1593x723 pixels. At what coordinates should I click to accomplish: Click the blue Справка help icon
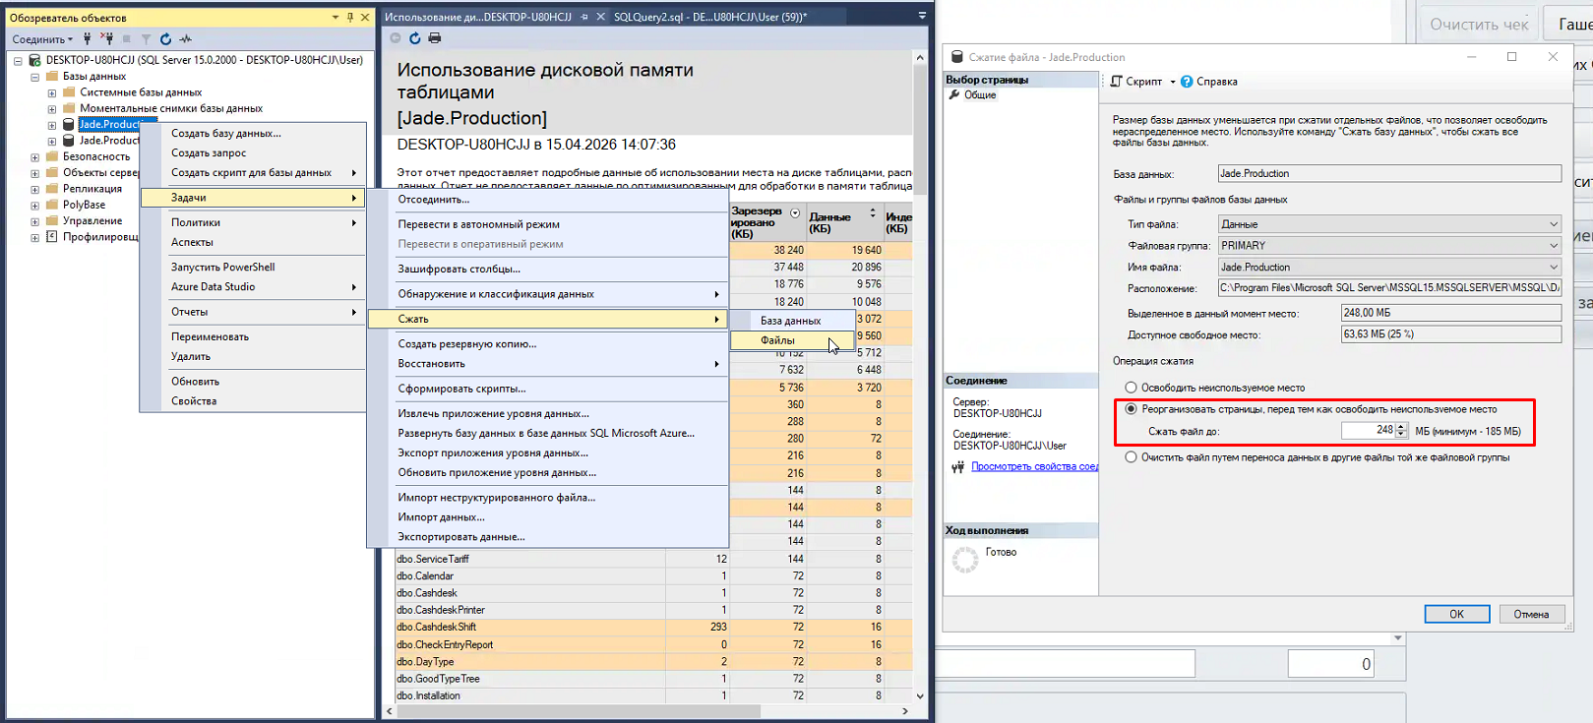(x=1187, y=82)
